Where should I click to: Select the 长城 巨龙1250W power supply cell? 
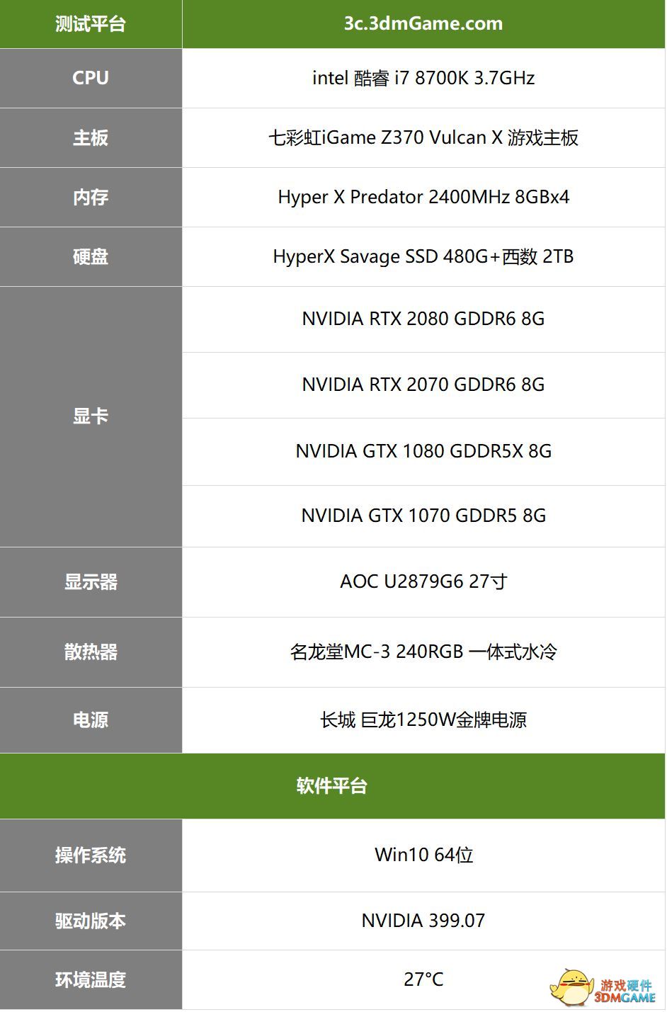point(423,720)
